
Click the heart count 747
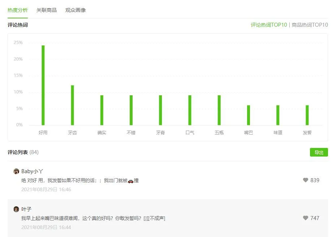[314, 218]
